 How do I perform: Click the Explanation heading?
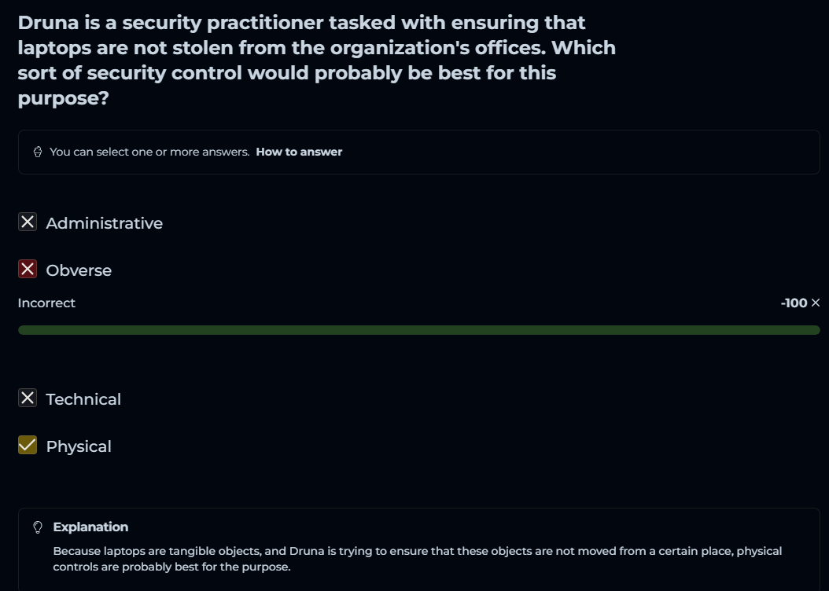[90, 527]
